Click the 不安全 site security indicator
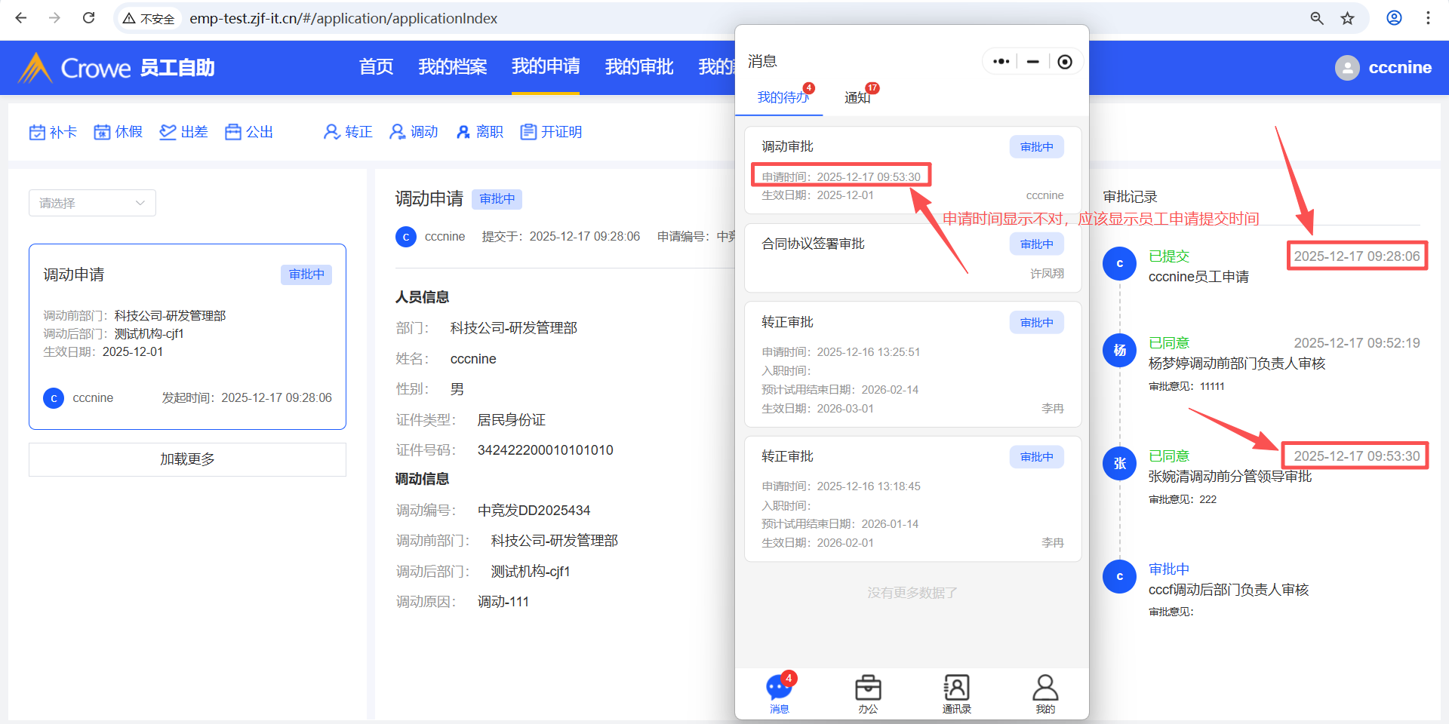The image size is (1449, 724). (149, 18)
